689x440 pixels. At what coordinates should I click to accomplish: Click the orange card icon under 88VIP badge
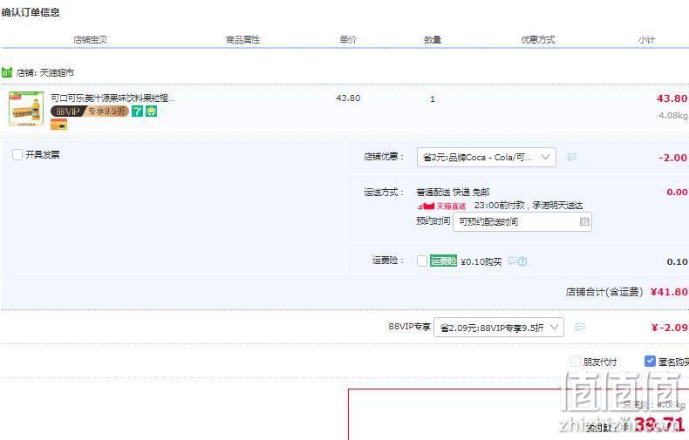(59, 125)
